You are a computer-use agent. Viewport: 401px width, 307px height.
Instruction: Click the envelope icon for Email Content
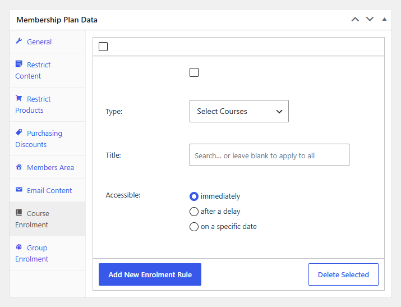(19, 190)
